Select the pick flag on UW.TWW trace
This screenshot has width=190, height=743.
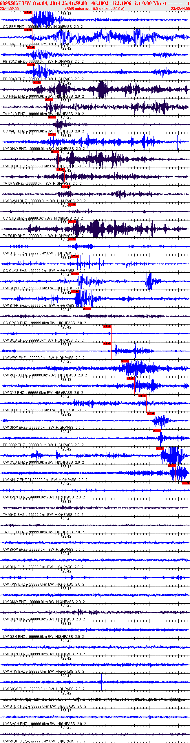coord(186,483)
